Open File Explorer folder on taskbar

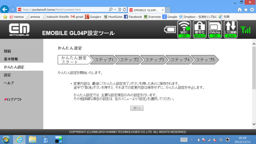pyautogui.click(x=32, y=140)
